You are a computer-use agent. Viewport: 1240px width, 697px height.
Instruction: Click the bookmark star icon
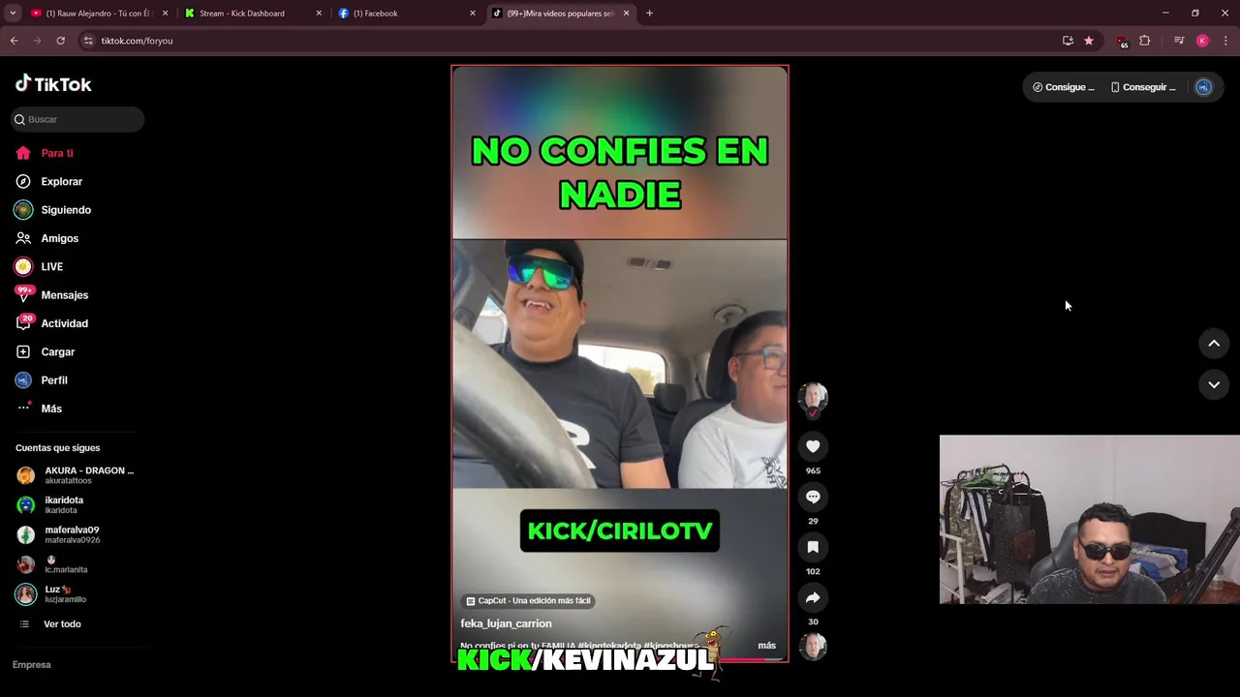[1089, 41]
